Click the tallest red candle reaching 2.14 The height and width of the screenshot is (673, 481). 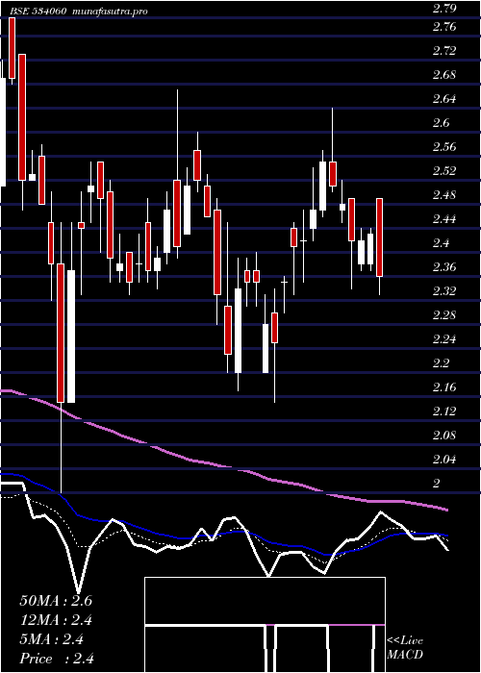pos(61,333)
